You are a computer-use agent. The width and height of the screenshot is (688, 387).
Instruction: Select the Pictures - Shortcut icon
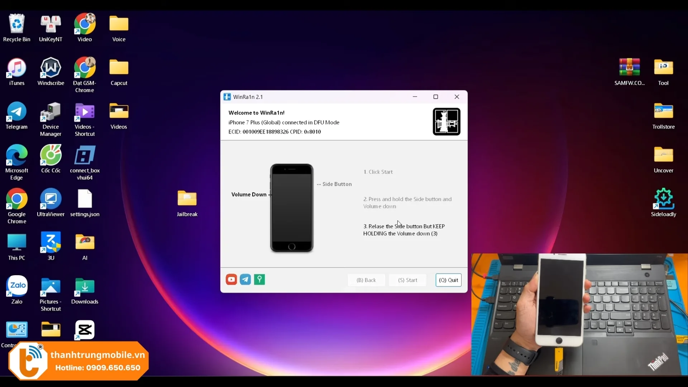pos(51,294)
